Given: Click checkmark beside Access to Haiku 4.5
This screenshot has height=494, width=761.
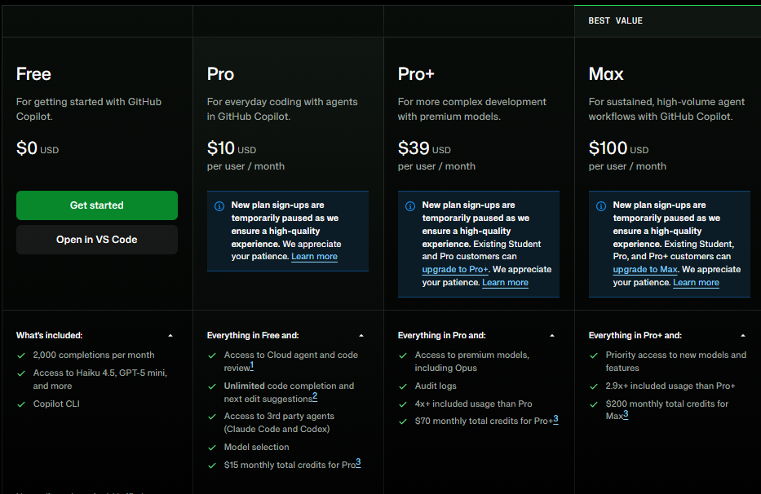Looking at the screenshot, I should [x=21, y=373].
